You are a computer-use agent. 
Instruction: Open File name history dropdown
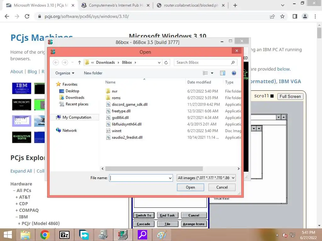click(x=170, y=178)
